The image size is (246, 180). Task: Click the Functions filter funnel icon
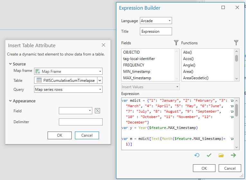(236, 43)
